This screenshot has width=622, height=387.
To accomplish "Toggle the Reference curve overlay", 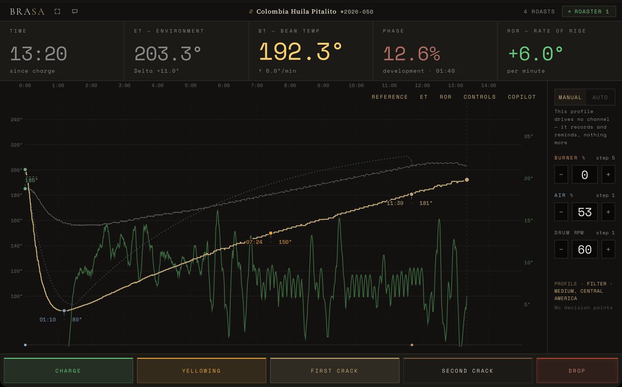I will click(390, 97).
